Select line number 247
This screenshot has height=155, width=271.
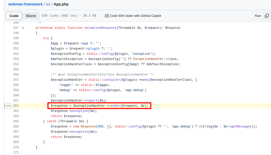click(x=16, y=28)
